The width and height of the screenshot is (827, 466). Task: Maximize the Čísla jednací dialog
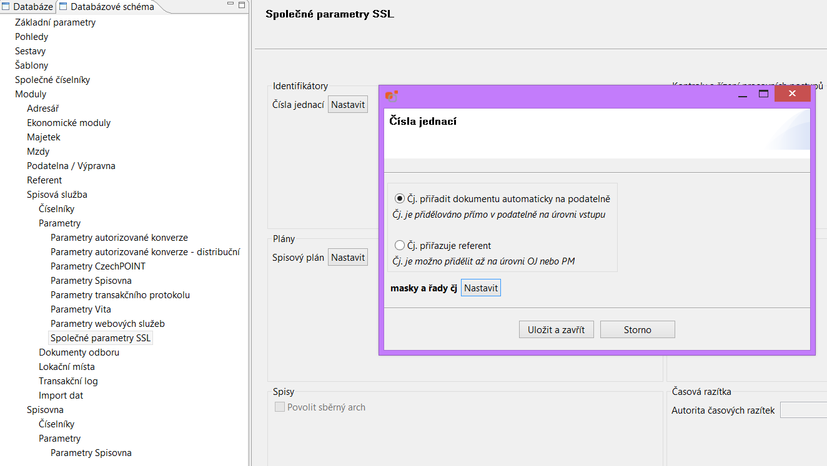763,94
